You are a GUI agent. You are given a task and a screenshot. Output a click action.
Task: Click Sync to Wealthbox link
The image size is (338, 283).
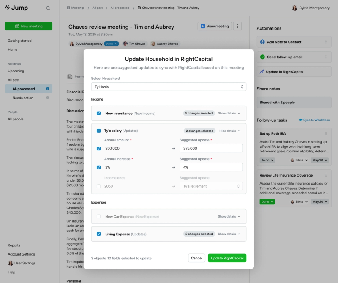(314, 120)
